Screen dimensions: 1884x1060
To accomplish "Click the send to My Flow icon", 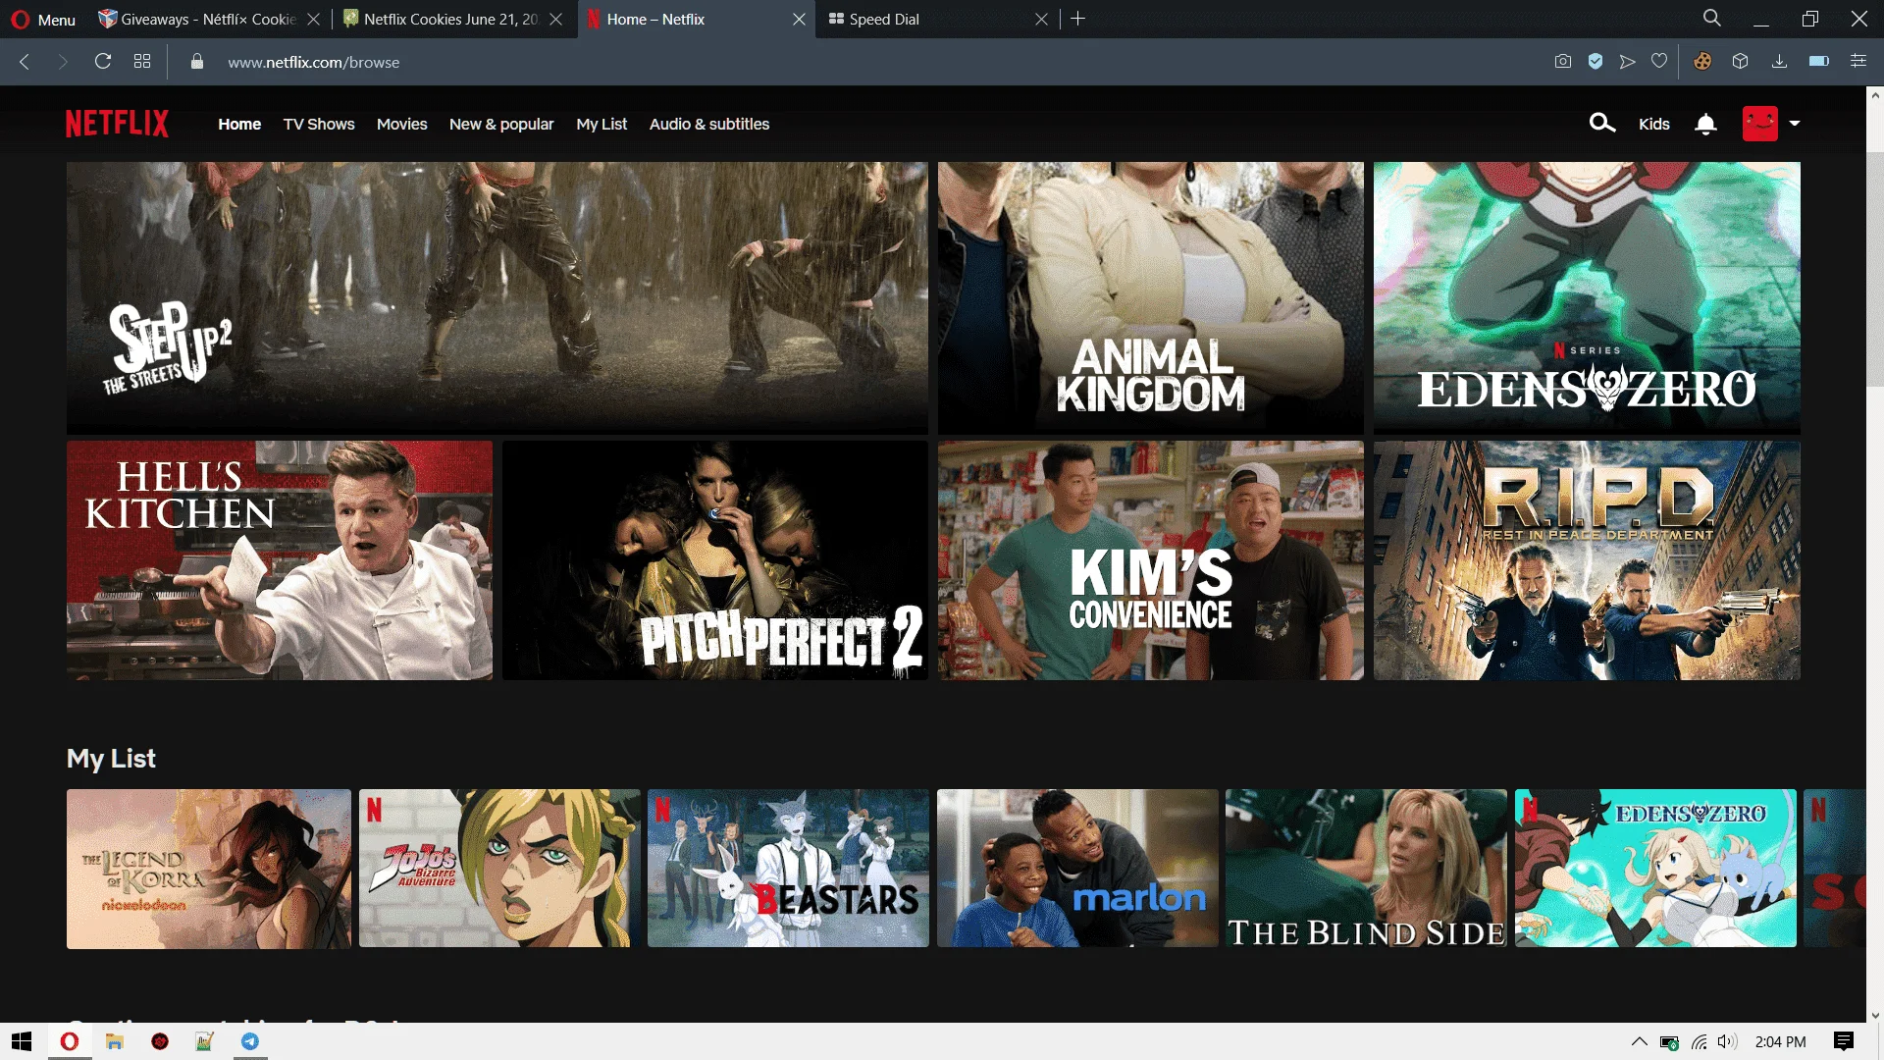I will point(1627,62).
